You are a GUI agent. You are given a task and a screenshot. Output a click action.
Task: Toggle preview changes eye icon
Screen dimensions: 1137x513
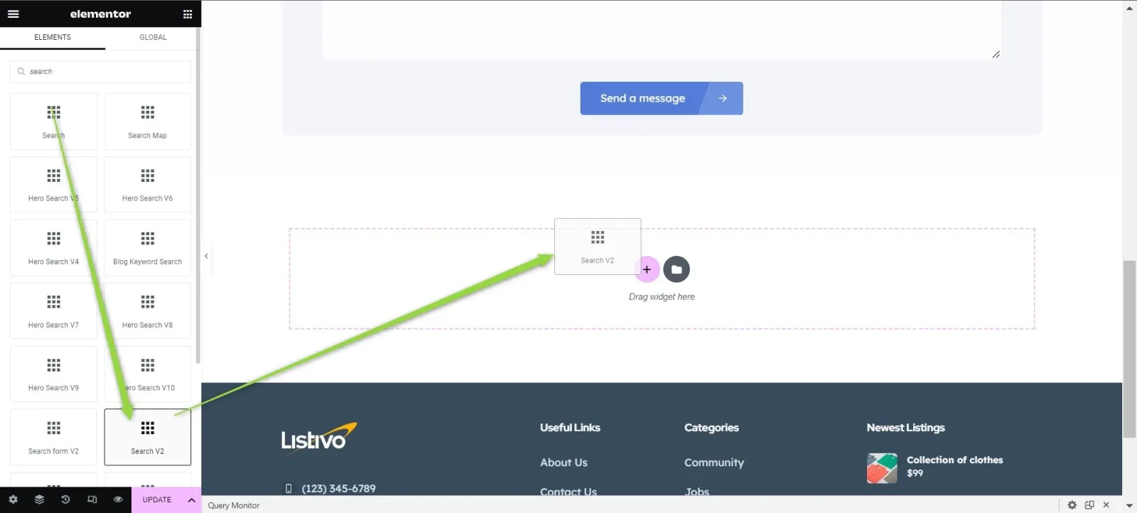pyautogui.click(x=118, y=499)
